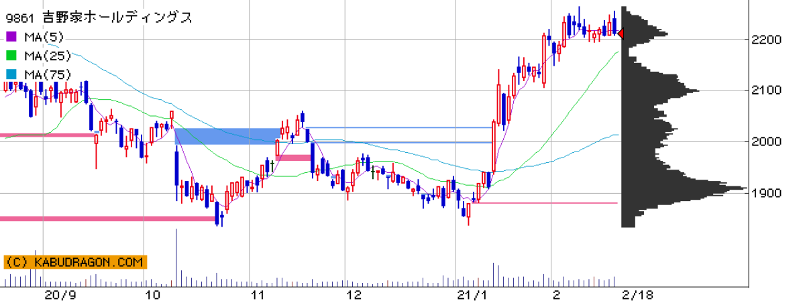The height and width of the screenshot is (303, 805).
Task: Click the chart title 9861 吉野家ホールディングス
Action: coord(99,18)
